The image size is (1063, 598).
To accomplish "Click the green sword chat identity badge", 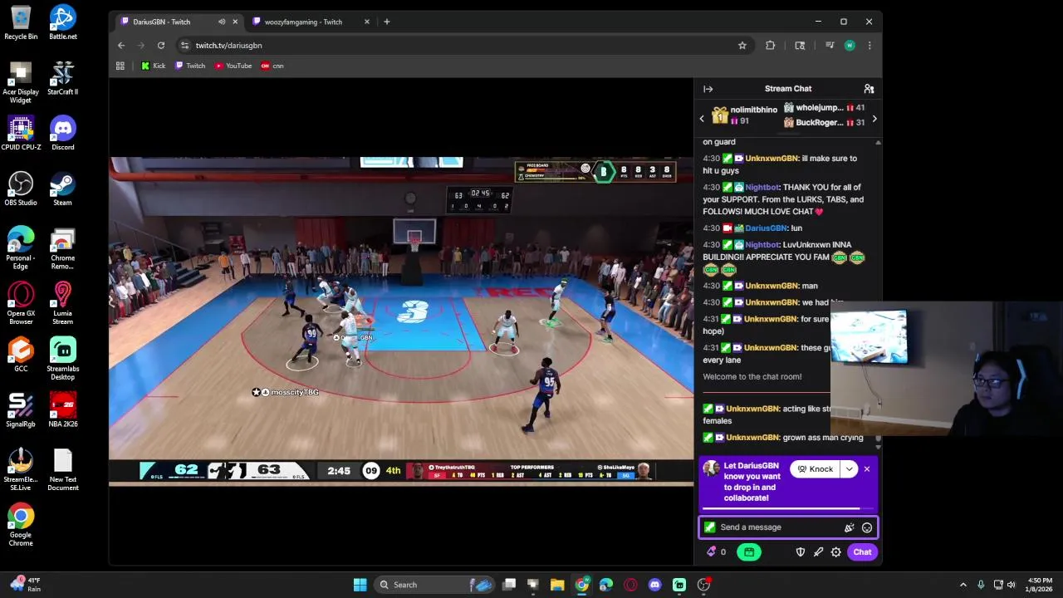I will 709,527.
